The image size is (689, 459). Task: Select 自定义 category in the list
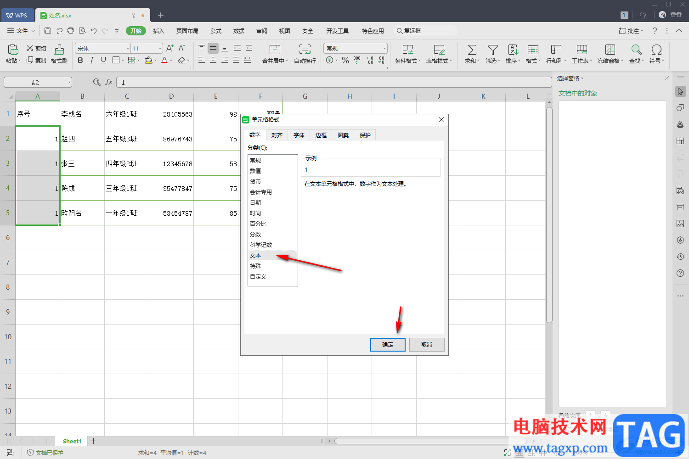(273, 277)
